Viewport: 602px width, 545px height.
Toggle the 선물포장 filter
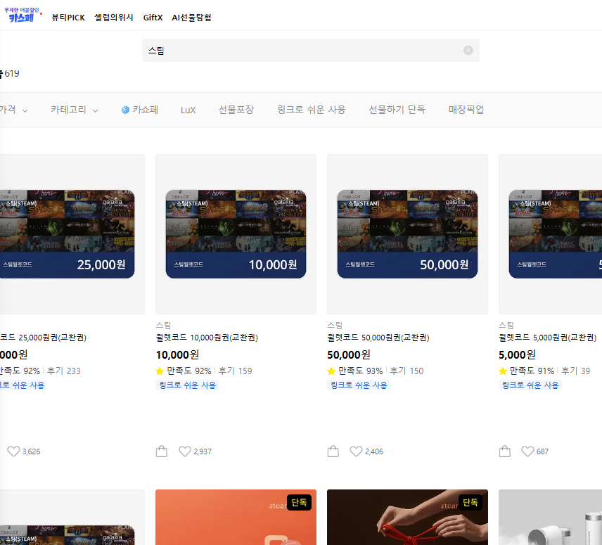tap(236, 110)
